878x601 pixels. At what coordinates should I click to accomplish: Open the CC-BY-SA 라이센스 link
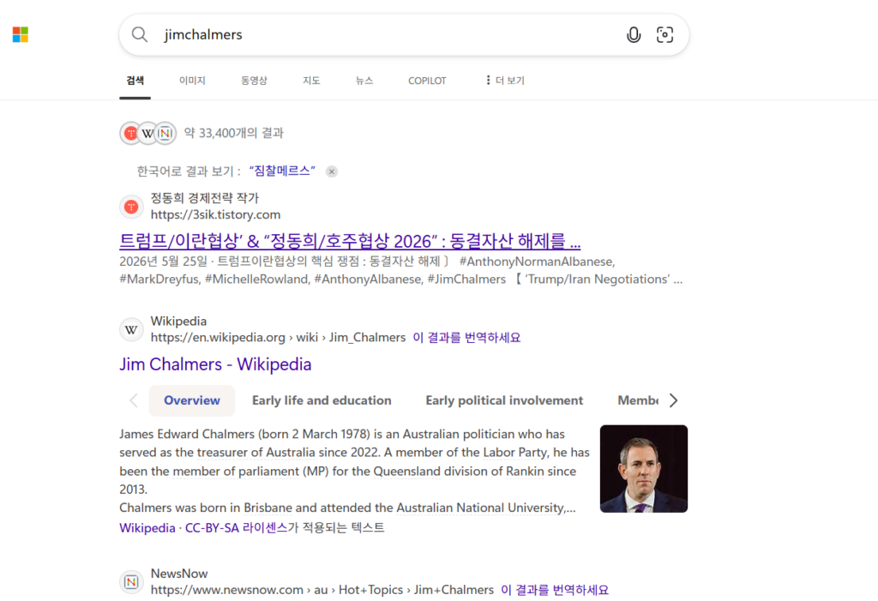pos(237,528)
